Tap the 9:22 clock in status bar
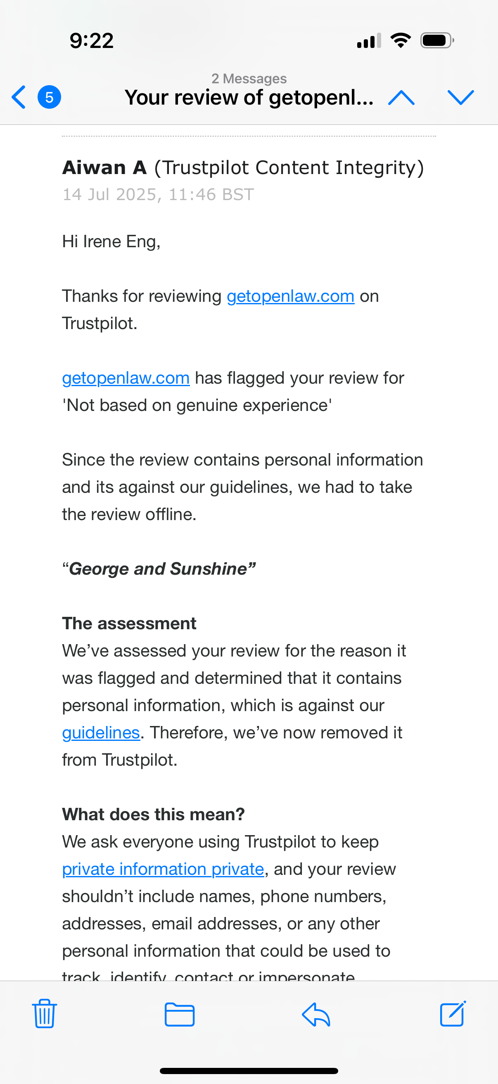 point(92,41)
